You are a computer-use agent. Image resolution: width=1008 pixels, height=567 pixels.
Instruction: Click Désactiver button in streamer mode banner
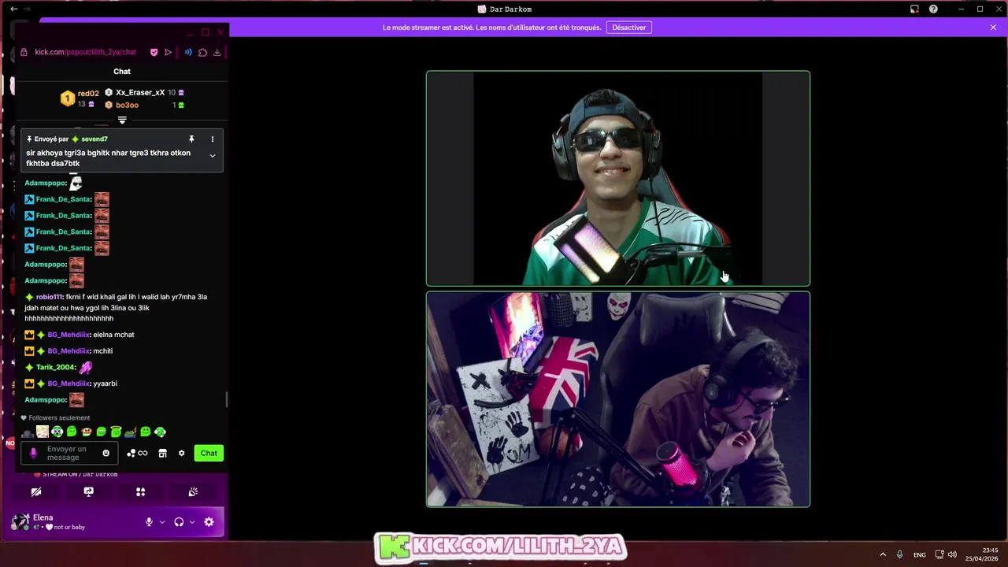(629, 28)
